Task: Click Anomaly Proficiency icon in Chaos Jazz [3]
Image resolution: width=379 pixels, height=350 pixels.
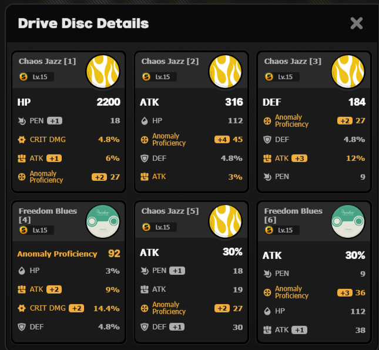Action: pos(267,121)
